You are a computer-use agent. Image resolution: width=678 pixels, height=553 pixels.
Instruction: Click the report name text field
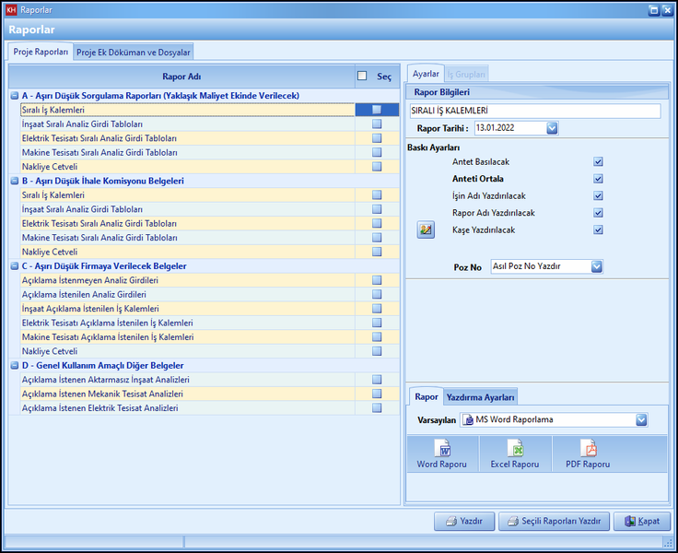pyautogui.click(x=534, y=111)
